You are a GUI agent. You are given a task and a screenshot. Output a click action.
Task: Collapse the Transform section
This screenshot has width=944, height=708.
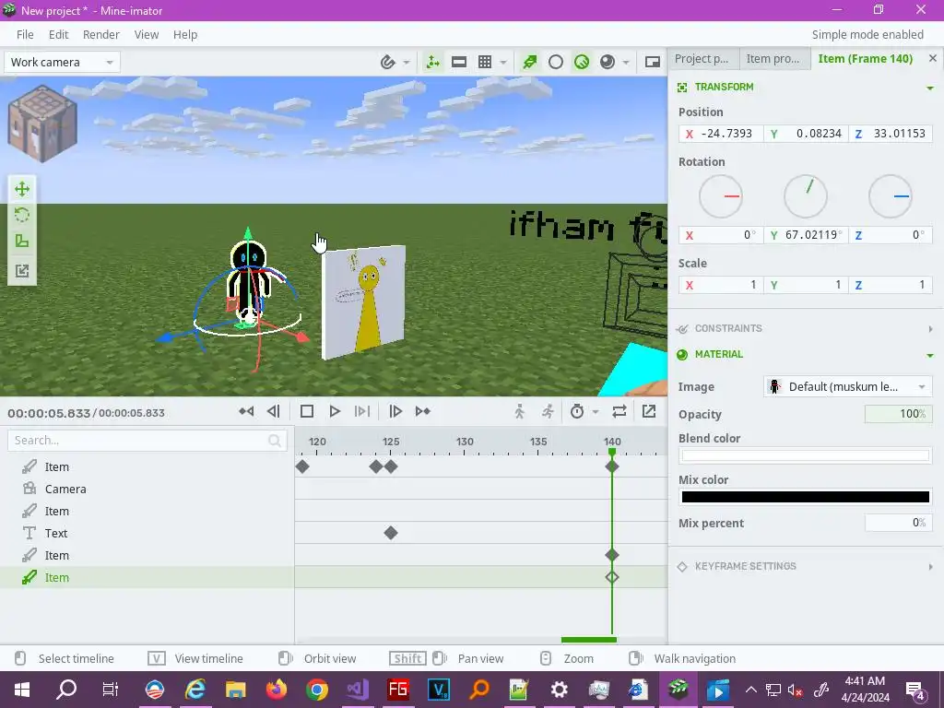coord(930,88)
